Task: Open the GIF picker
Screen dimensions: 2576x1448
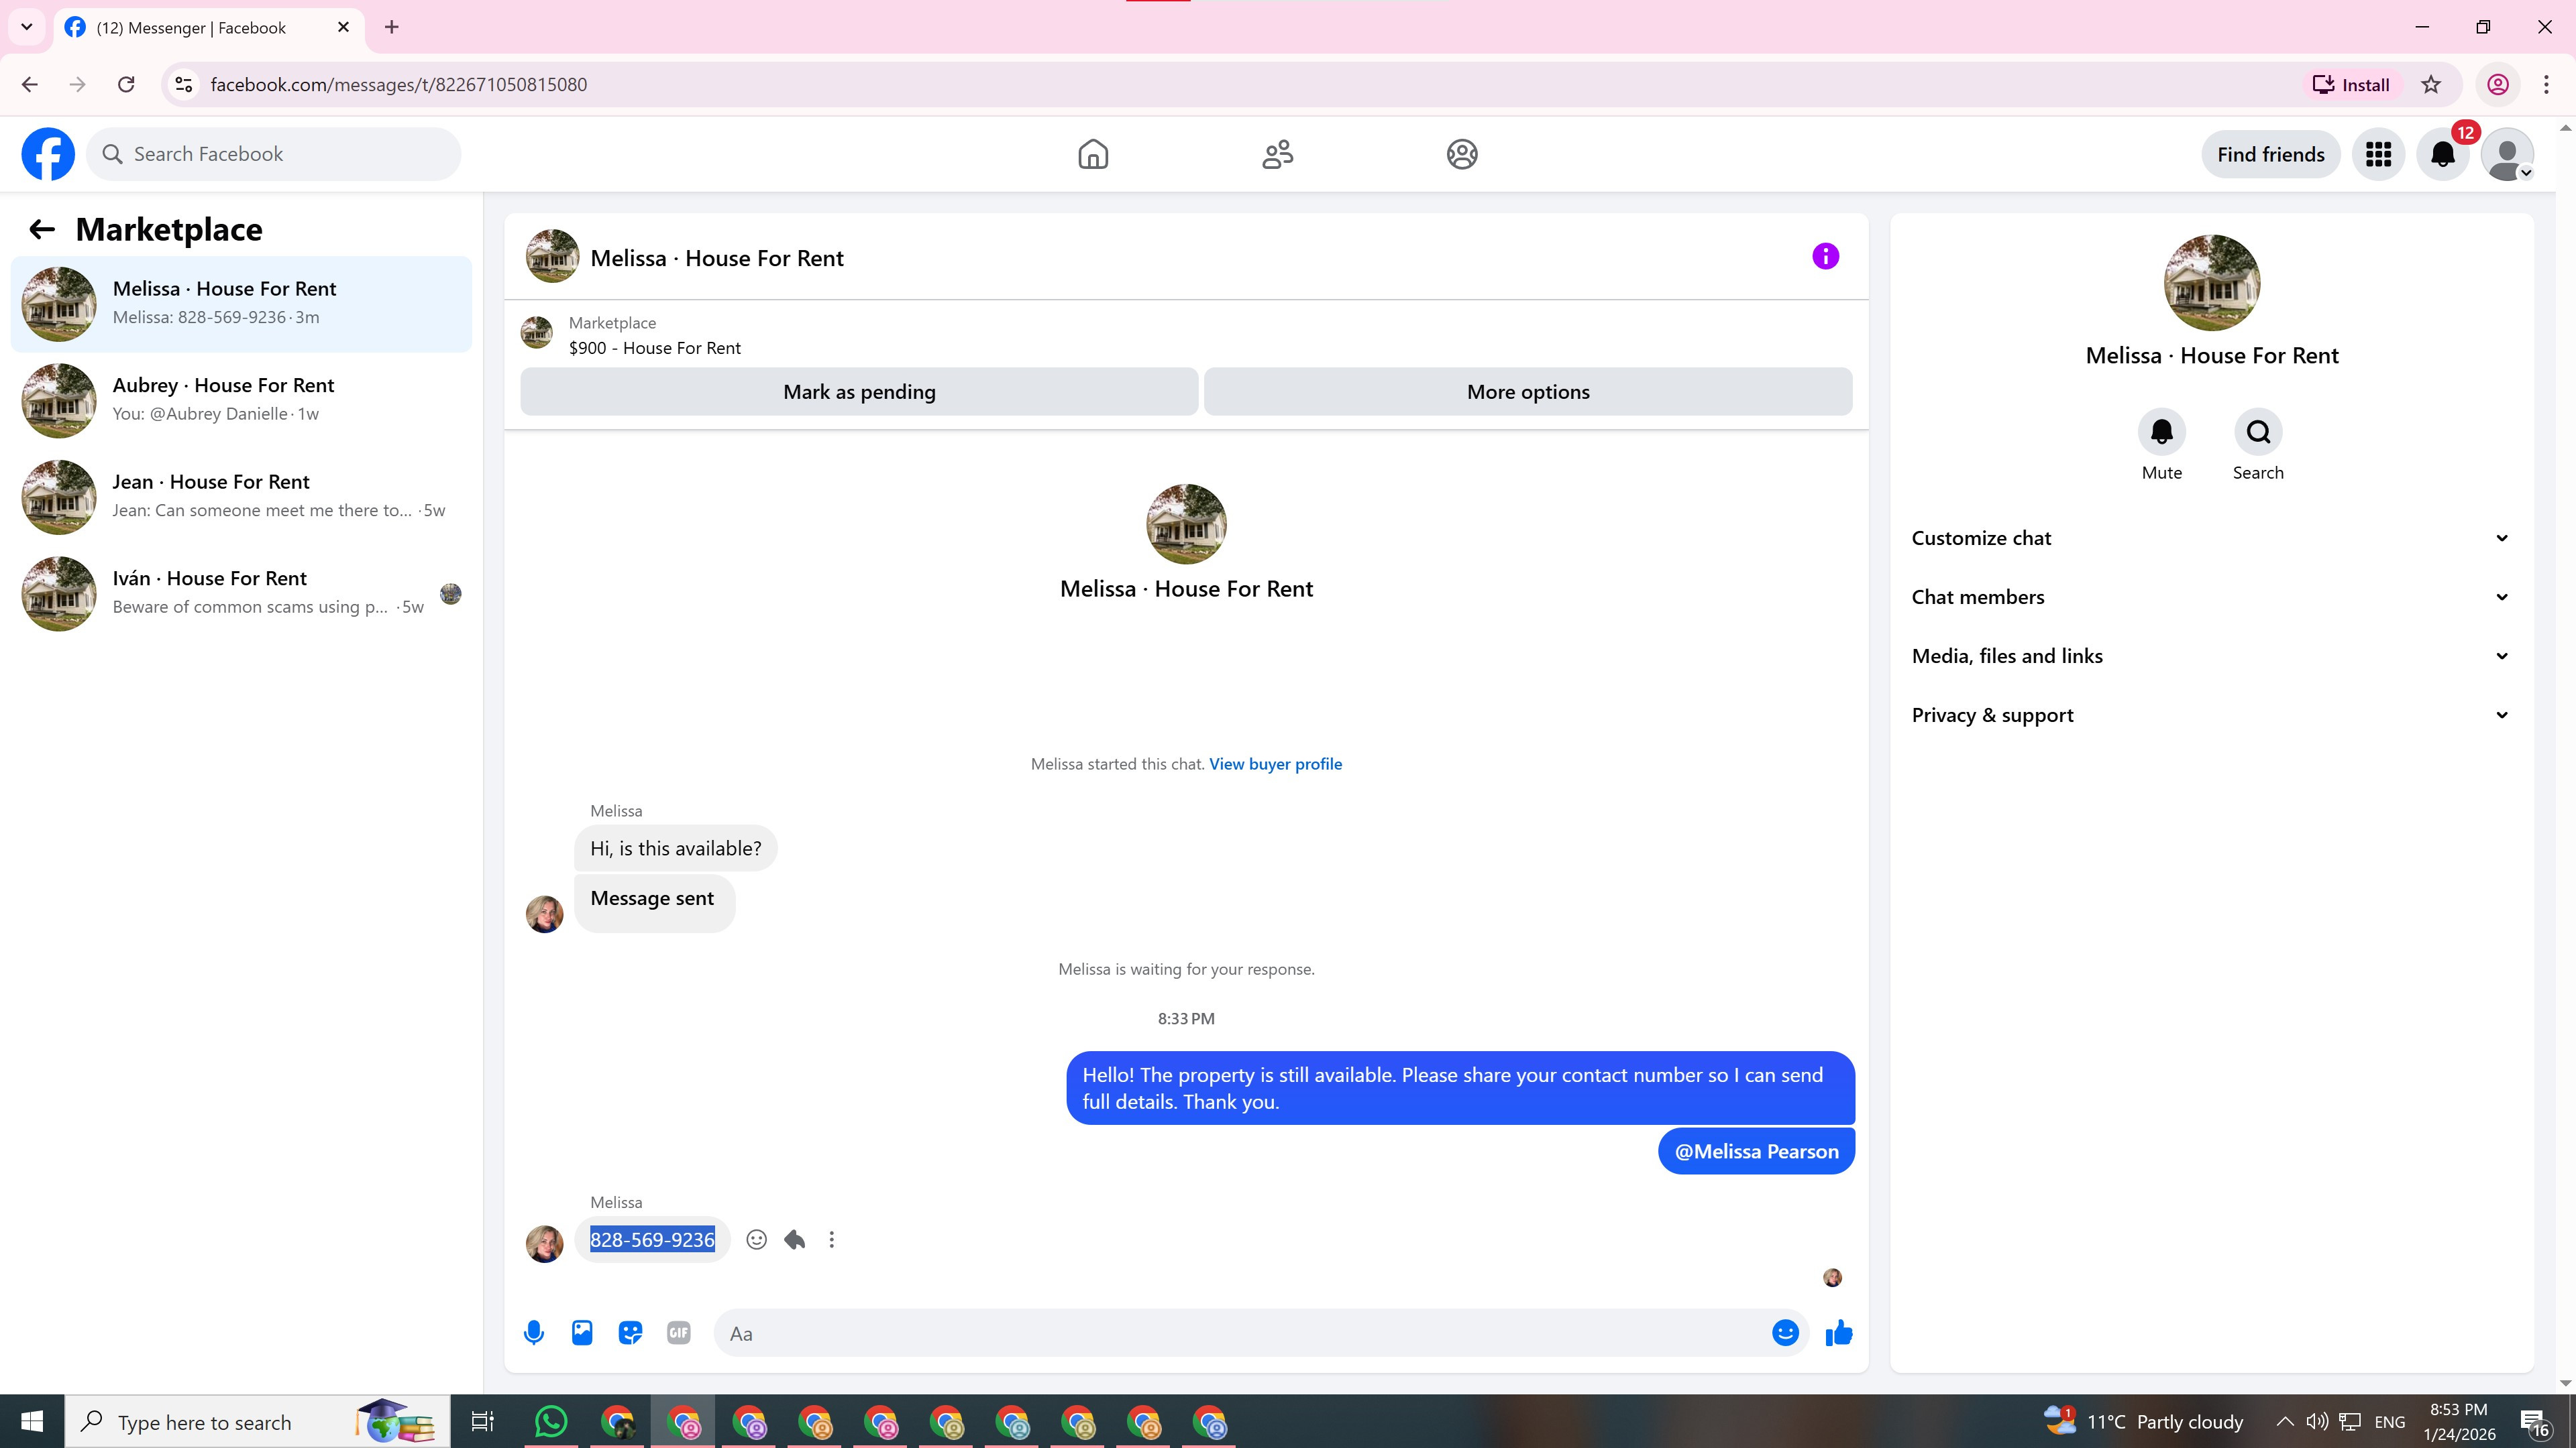Action: point(678,1333)
